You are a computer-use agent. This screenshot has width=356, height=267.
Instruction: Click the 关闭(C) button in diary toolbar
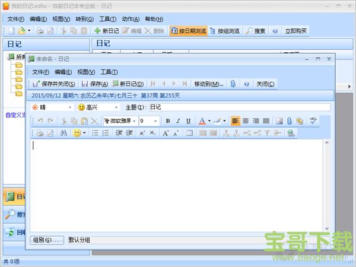265,84
